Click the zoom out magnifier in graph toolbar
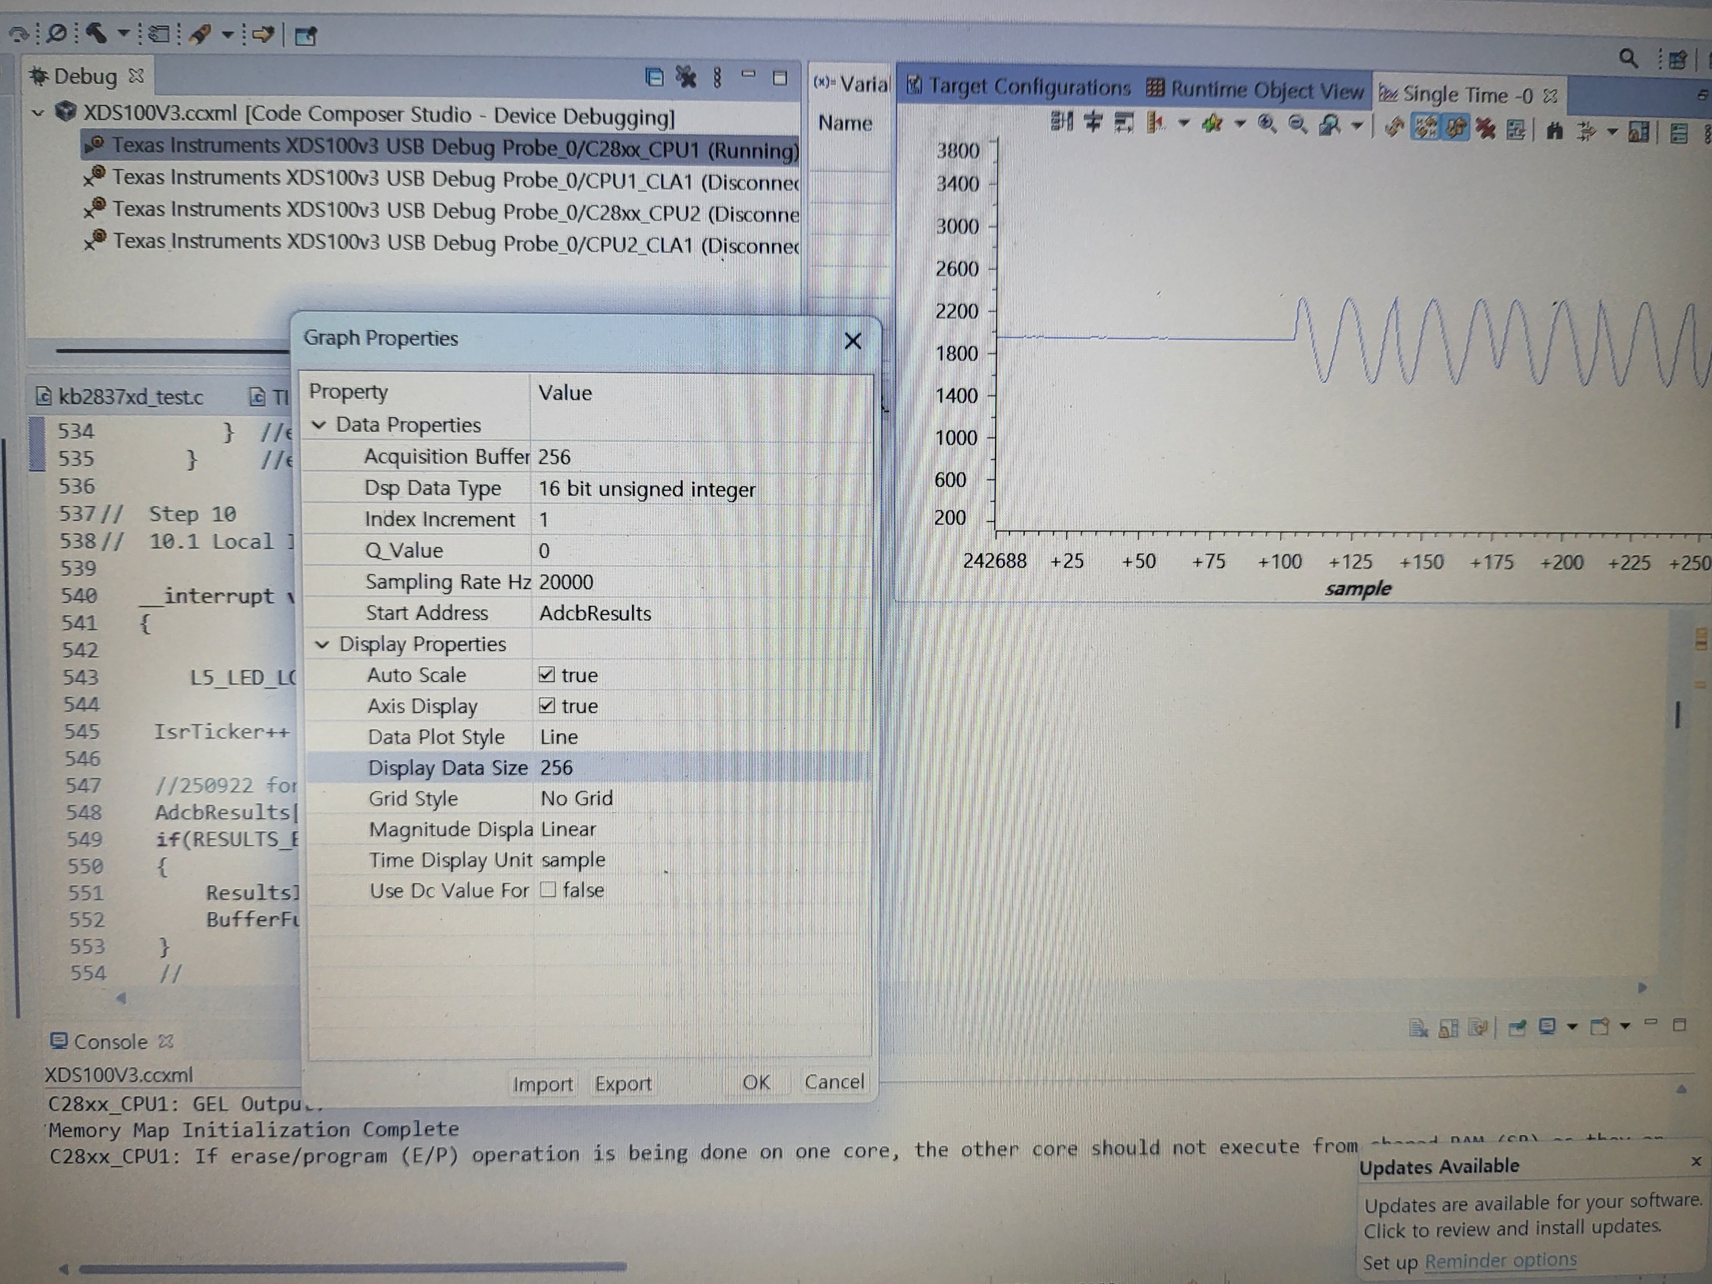1712x1284 pixels. [x=1297, y=125]
